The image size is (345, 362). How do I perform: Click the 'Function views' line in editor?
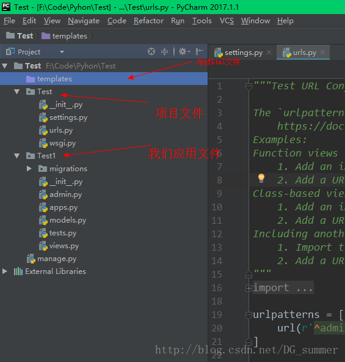[x=295, y=153]
